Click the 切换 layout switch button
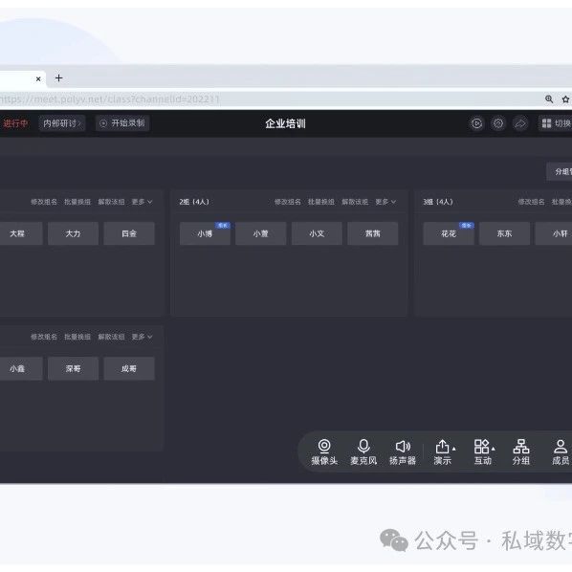 [556, 123]
